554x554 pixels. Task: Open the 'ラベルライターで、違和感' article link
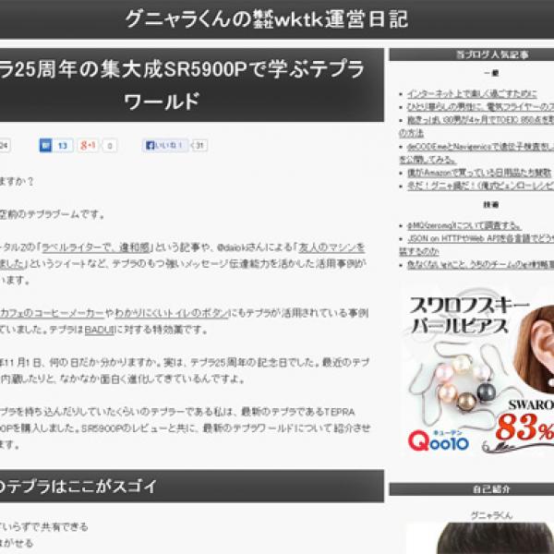pos(96,247)
